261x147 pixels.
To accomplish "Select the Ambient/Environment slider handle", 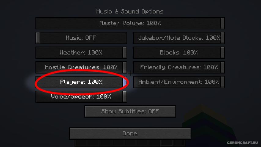I will coord(222,82).
